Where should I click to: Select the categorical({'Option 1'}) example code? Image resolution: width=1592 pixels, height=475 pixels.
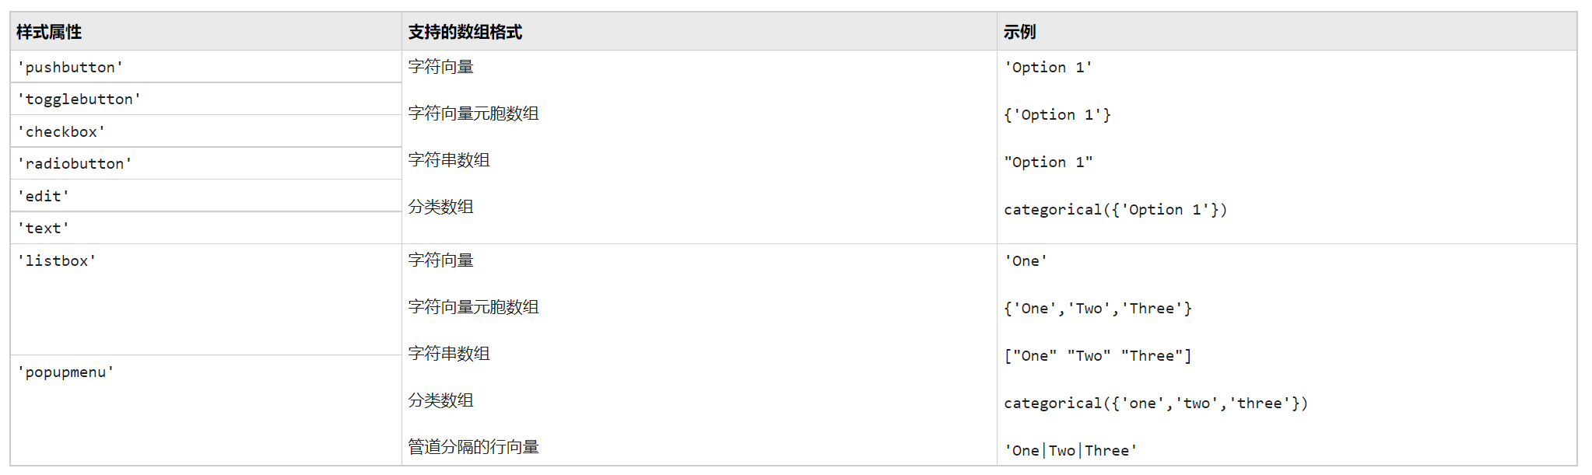(x=1115, y=210)
